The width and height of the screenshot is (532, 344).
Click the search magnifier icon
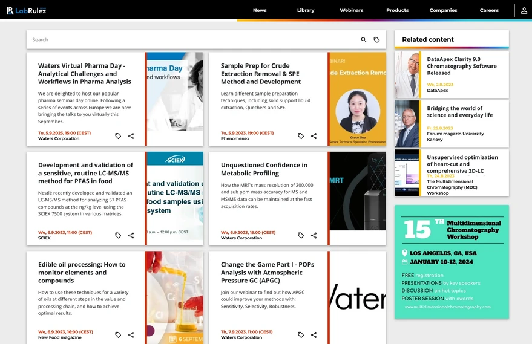coord(363,40)
